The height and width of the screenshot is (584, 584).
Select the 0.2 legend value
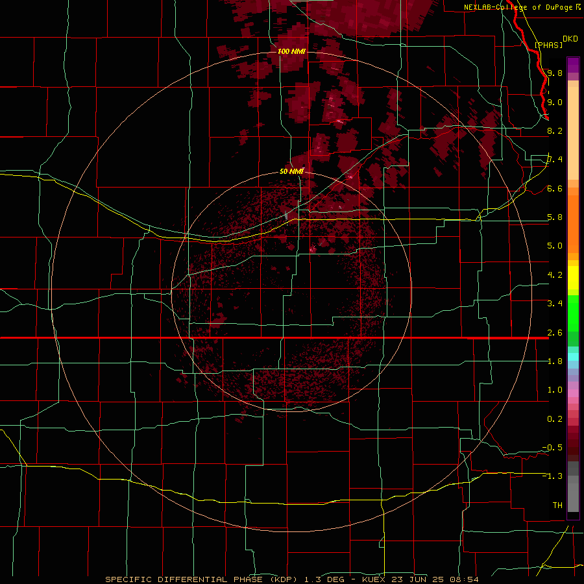tap(555, 419)
